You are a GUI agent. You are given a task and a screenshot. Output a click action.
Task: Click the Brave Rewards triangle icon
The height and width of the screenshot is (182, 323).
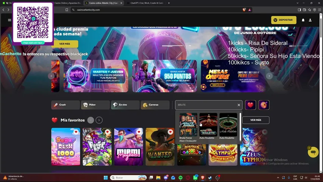click(x=250, y=10)
